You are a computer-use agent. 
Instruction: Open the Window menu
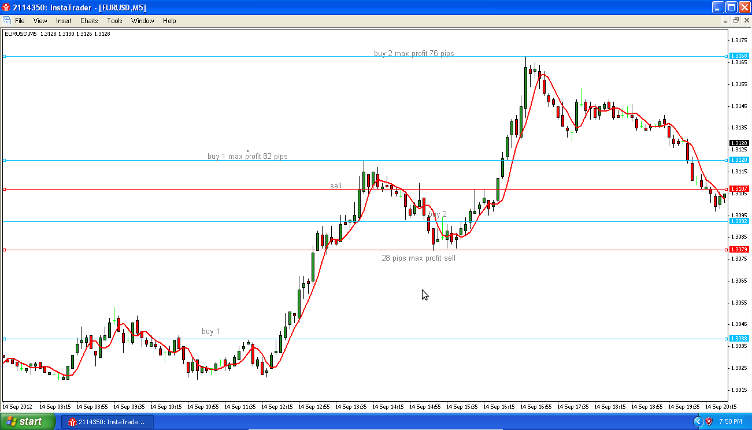coord(142,21)
